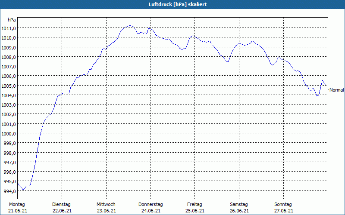Viewport: 345px width, 215px height.
Task: Select the Samstag day label
Action: (239, 205)
